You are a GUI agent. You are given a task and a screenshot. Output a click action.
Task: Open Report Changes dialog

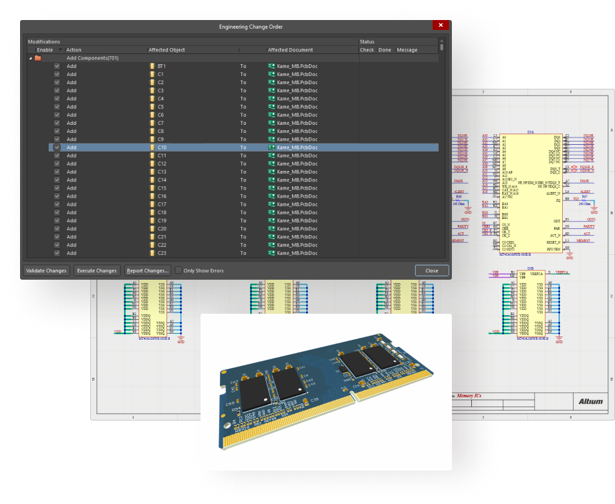coord(148,270)
